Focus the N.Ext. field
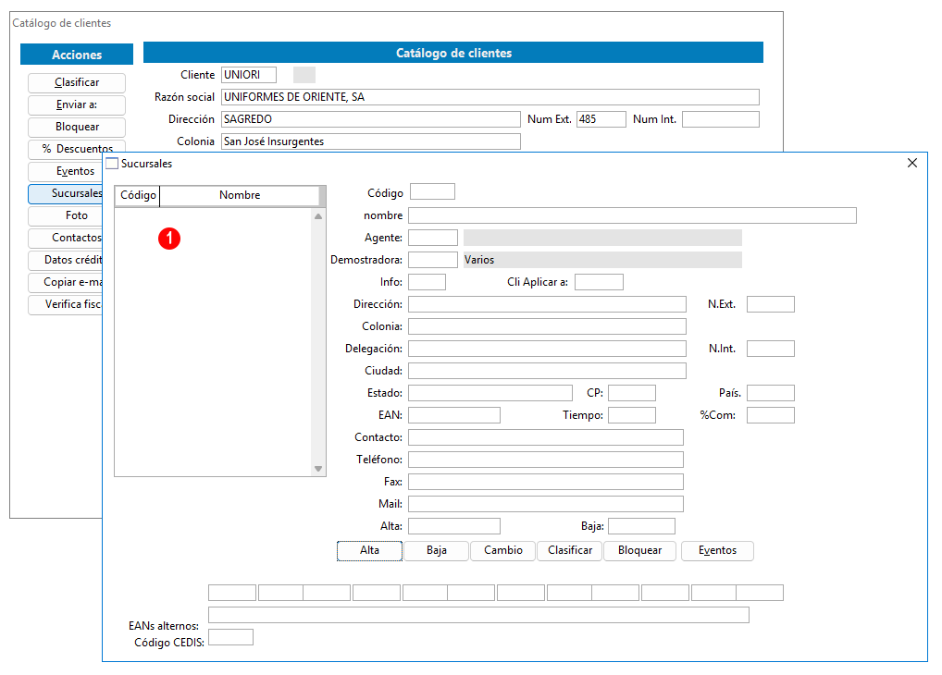This screenshot has width=942, height=675. (771, 304)
